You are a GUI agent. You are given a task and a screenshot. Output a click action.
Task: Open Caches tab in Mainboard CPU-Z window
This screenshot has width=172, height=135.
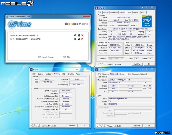pos(106,74)
